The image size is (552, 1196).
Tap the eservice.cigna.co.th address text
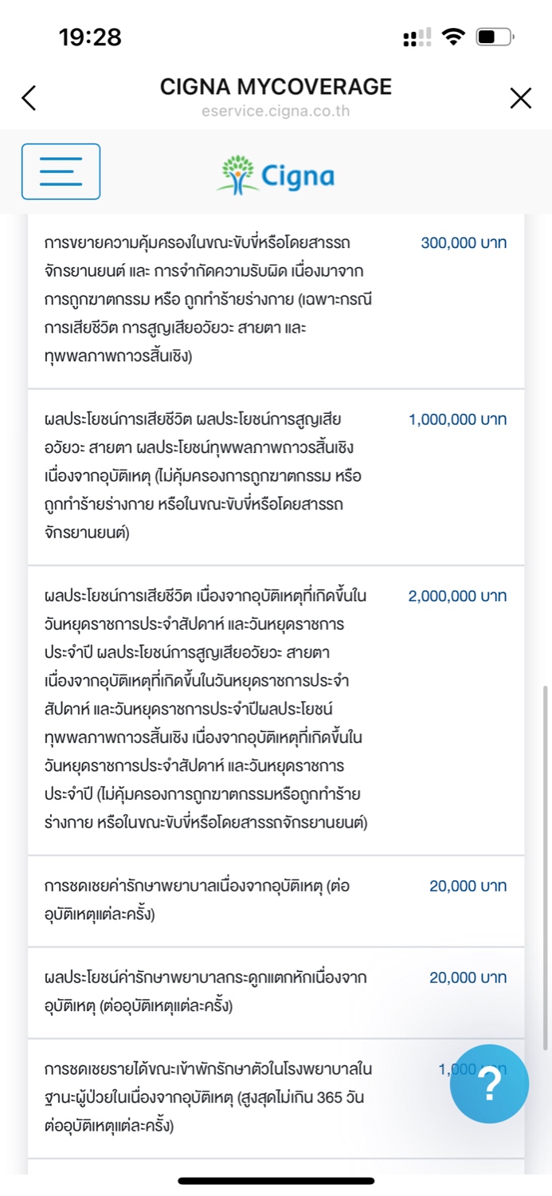point(276,112)
